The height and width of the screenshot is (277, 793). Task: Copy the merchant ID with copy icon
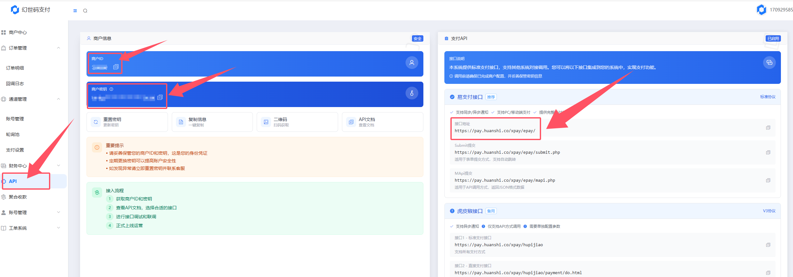coord(116,67)
